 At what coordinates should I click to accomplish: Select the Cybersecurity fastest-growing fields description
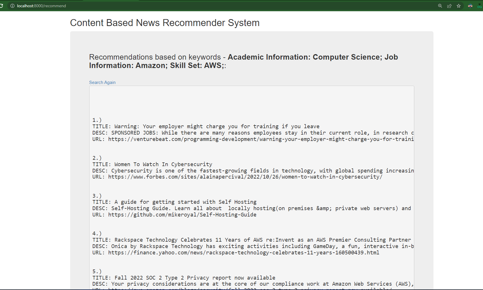253,171
